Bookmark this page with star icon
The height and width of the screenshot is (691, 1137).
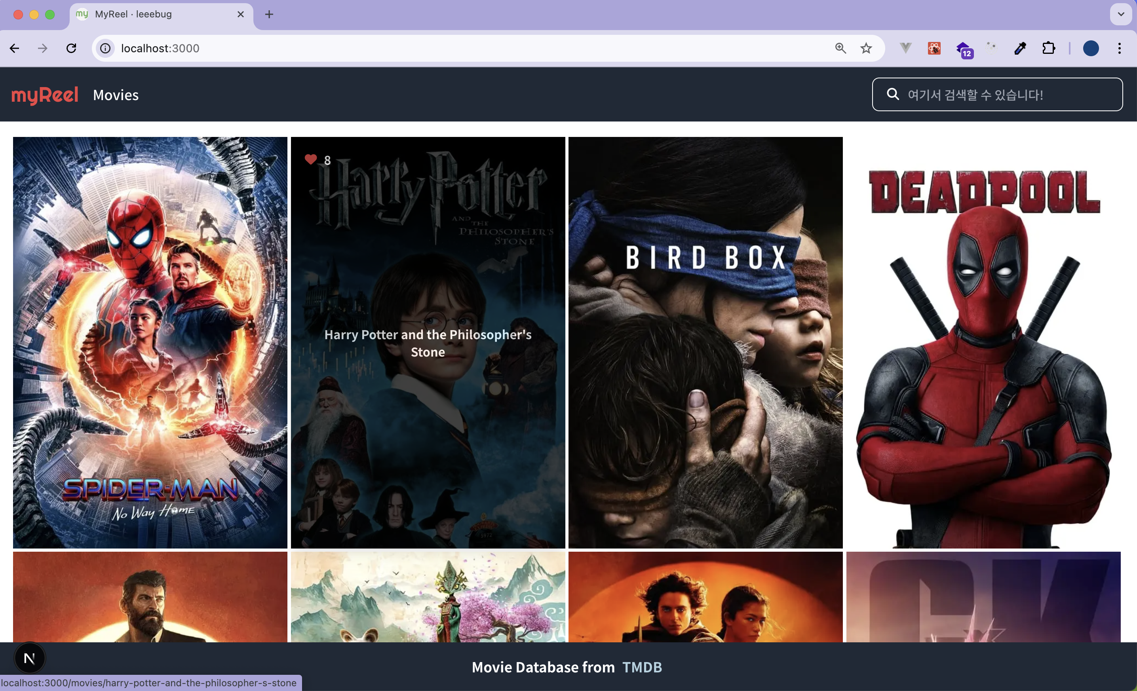click(x=866, y=48)
